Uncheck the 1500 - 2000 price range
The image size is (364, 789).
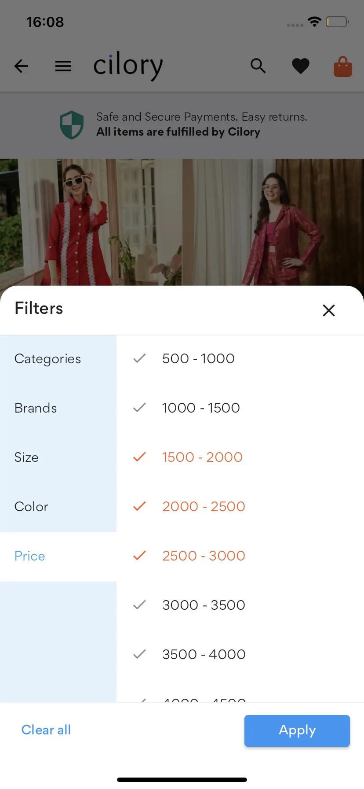point(202,457)
